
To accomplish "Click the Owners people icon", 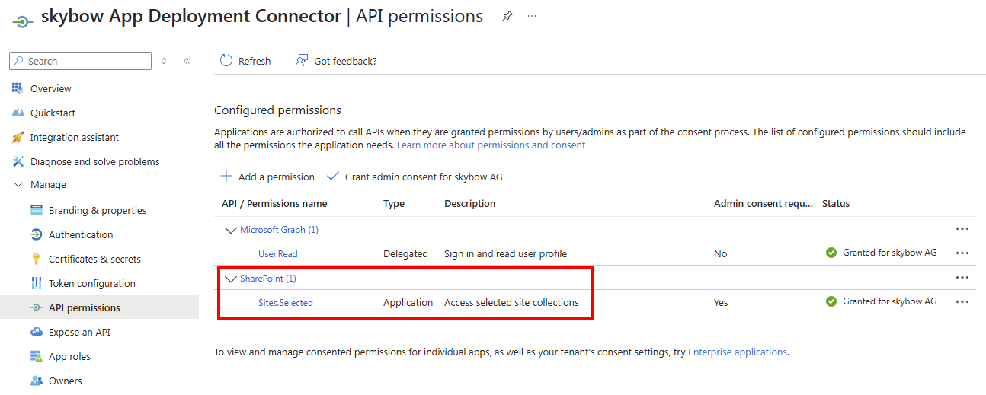I will click(36, 381).
